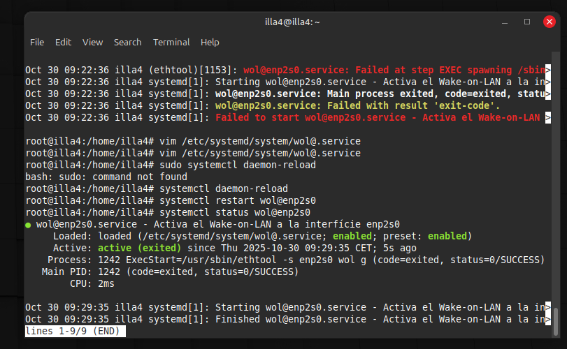This screenshot has width=567, height=349.
Task: Open the Help menu
Action: [x=210, y=42]
